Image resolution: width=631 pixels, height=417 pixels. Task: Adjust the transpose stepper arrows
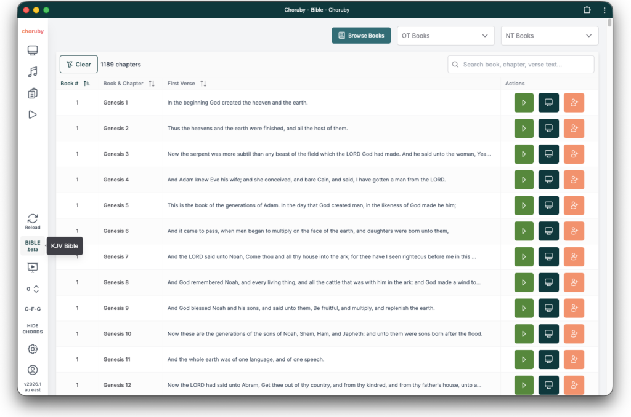click(x=36, y=288)
